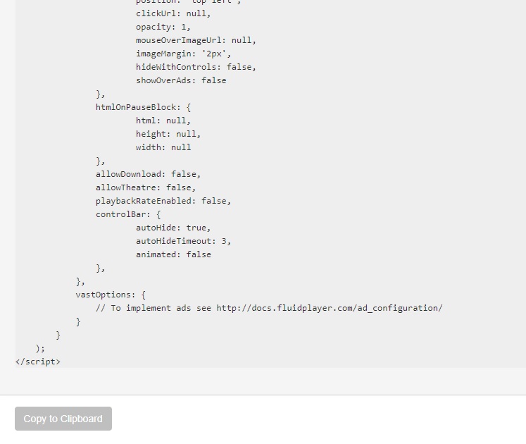The image size is (526, 444).
Task: Select the 'autoHideTimeout: 3,' line
Action: (183, 241)
